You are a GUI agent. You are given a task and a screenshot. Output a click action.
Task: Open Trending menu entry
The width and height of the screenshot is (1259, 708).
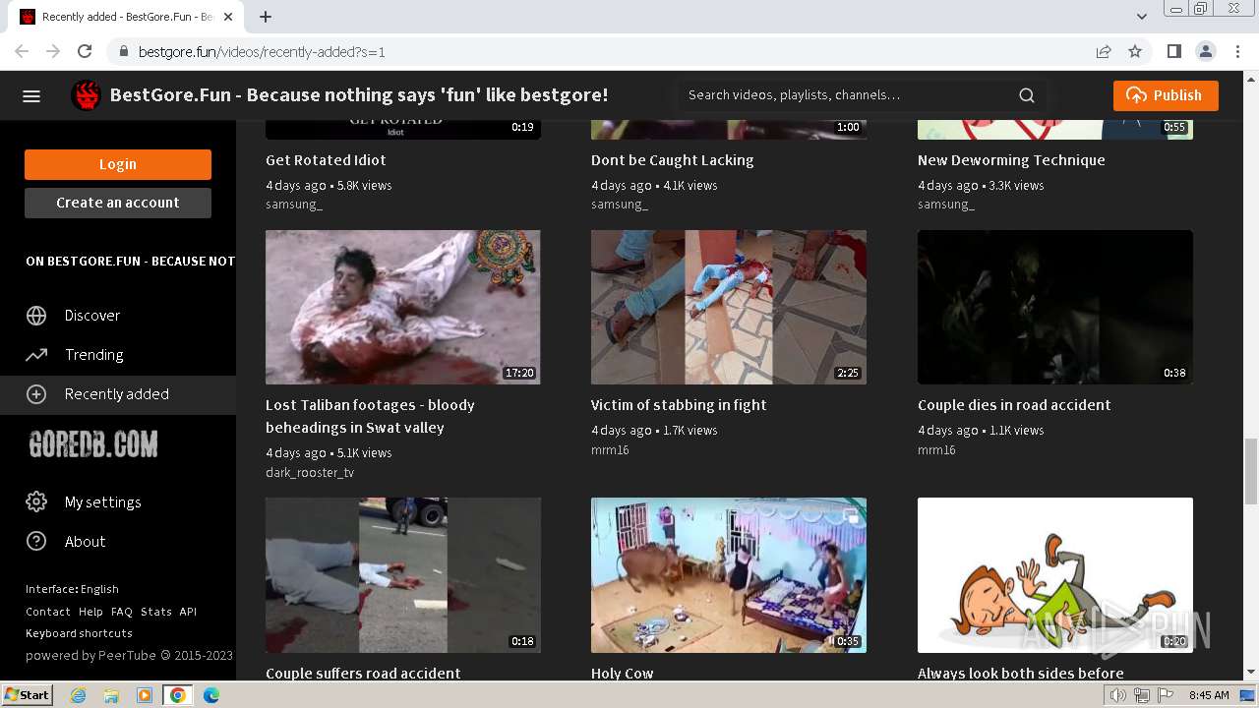click(118, 355)
